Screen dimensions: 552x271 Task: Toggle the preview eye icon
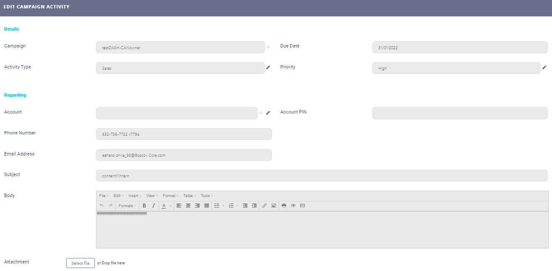coord(293,206)
